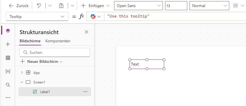
Task: Open the paste options dropdown chevron
Action: (72, 6)
